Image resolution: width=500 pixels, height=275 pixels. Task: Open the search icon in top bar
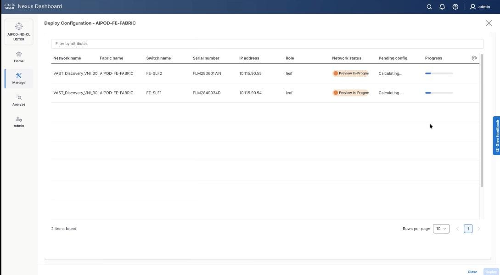tap(429, 7)
